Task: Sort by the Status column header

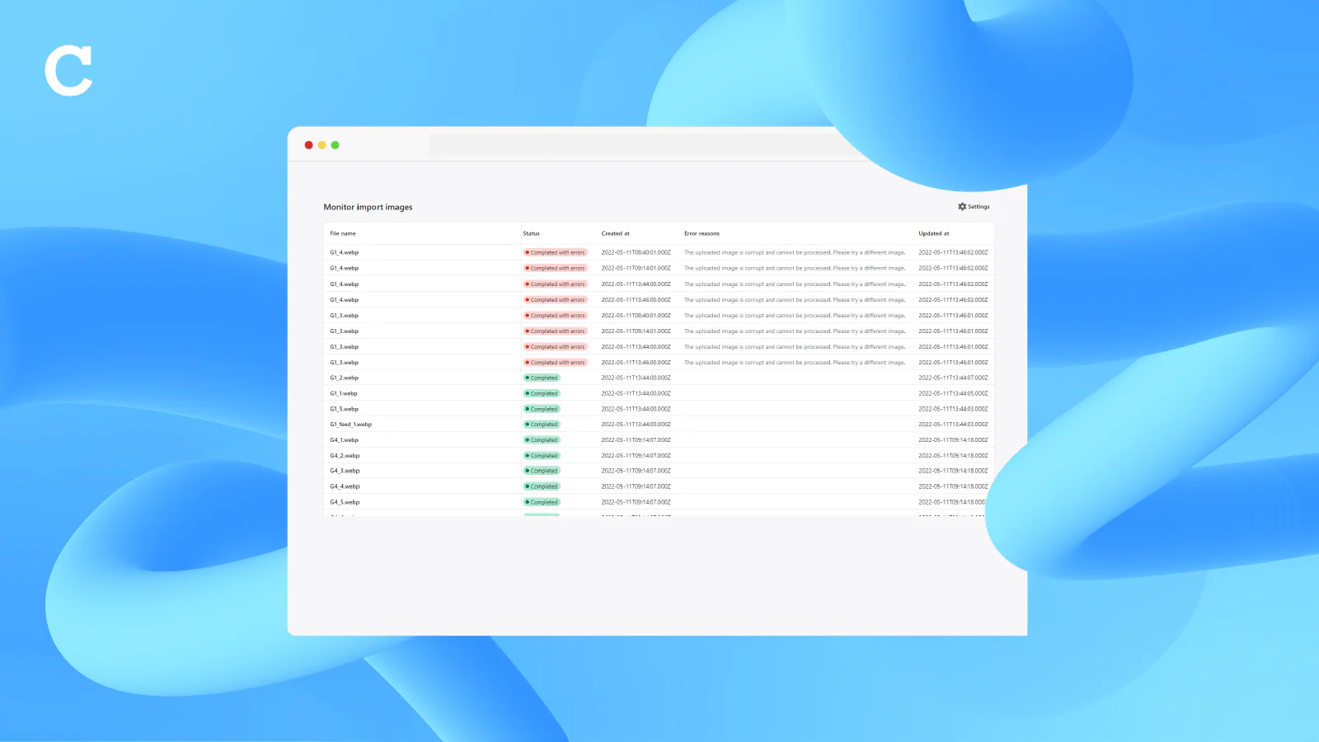Action: point(531,233)
